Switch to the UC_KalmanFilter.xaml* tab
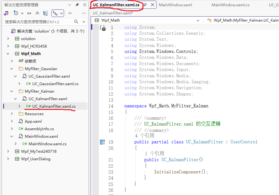The image size is (279, 195). tap(113, 13)
